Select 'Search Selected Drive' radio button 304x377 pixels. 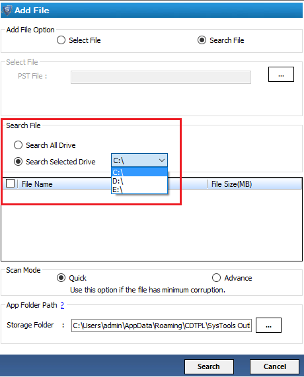(x=18, y=162)
